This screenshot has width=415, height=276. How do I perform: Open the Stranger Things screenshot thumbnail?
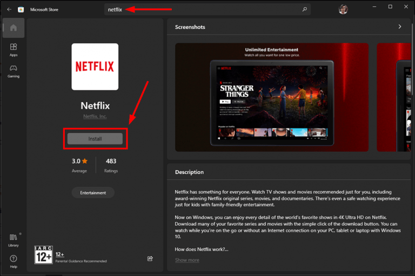click(x=272, y=97)
